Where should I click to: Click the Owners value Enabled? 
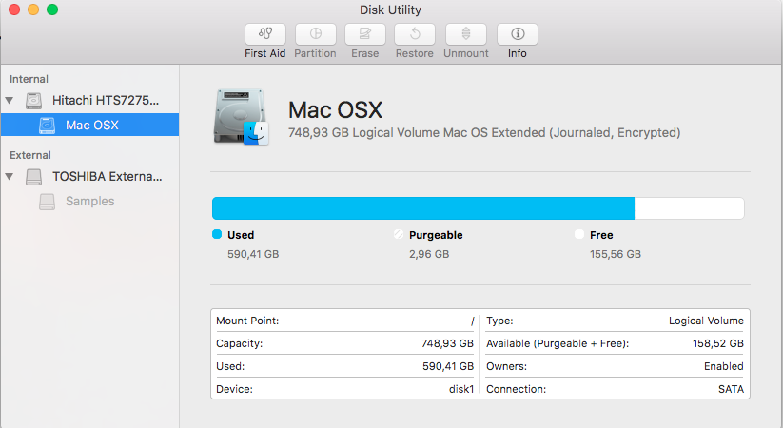[x=724, y=366]
